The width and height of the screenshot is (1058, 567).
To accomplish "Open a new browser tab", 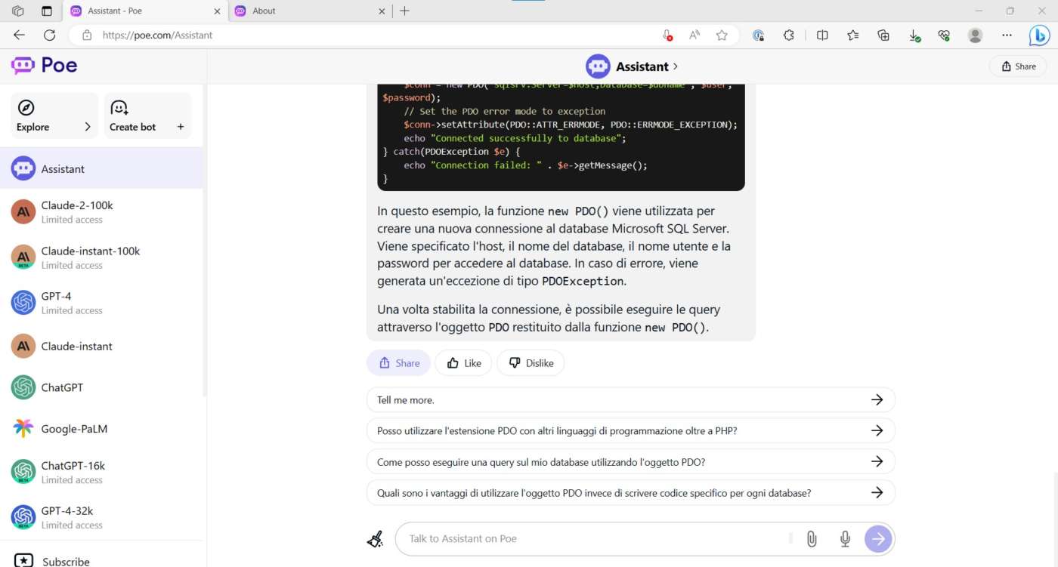I will [404, 11].
